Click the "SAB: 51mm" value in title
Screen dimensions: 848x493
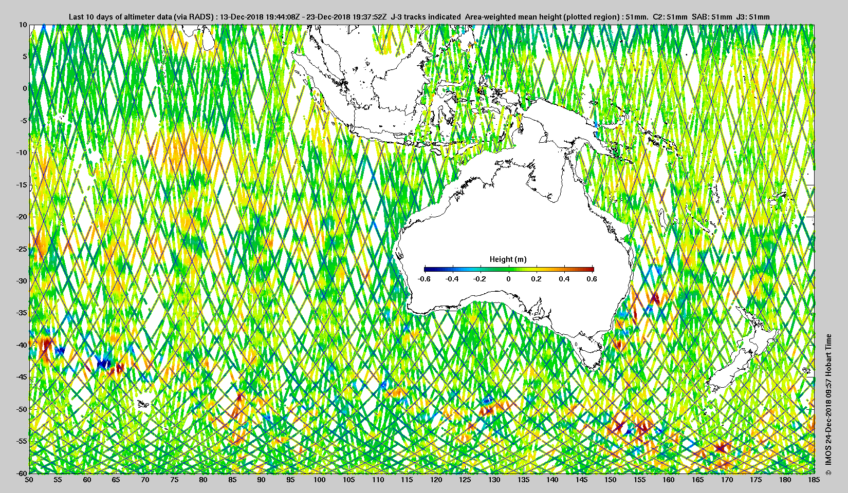[x=712, y=16]
